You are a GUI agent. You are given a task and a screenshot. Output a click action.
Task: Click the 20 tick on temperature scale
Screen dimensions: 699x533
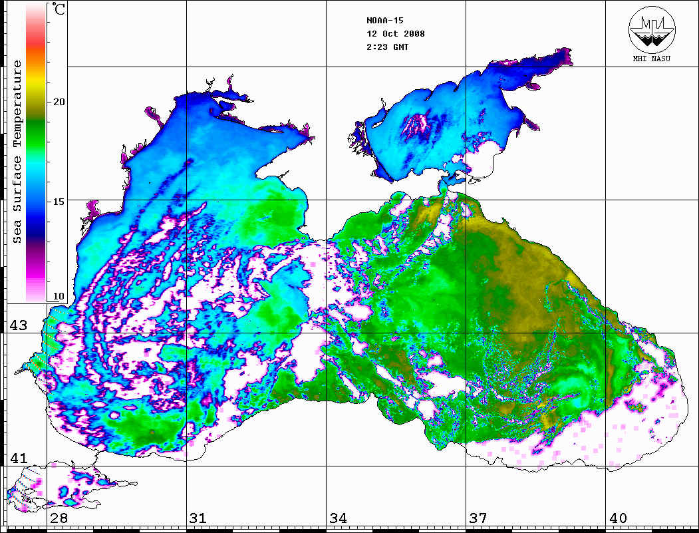pyautogui.click(x=59, y=102)
